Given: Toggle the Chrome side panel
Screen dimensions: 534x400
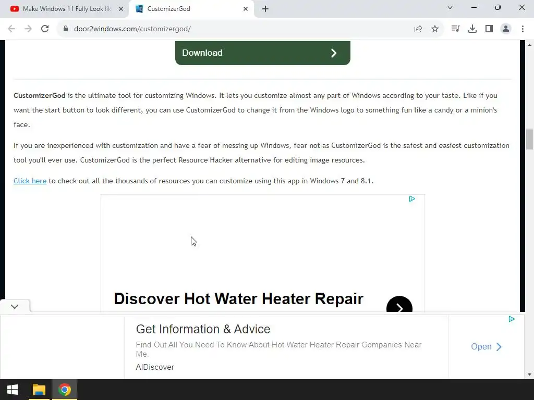Looking at the screenshot, I should (x=489, y=29).
